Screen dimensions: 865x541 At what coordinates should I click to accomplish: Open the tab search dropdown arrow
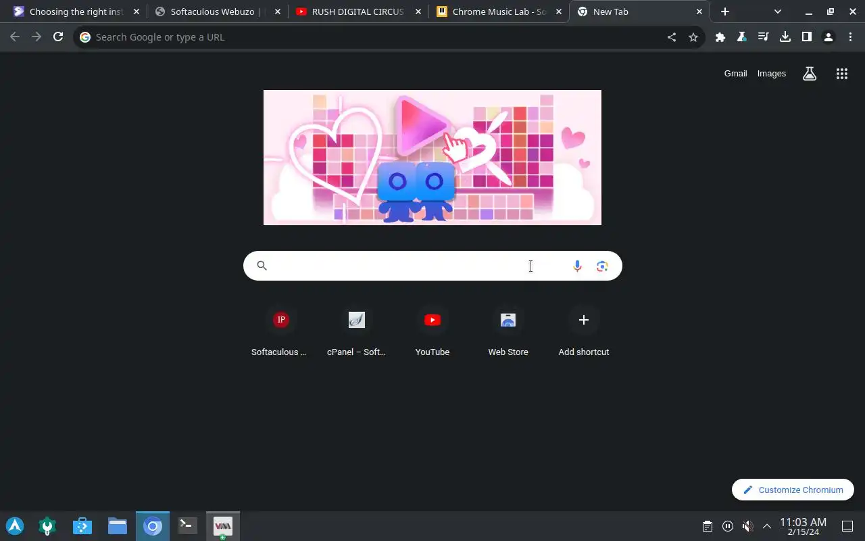pyautogui.click(x=778, y=11)
